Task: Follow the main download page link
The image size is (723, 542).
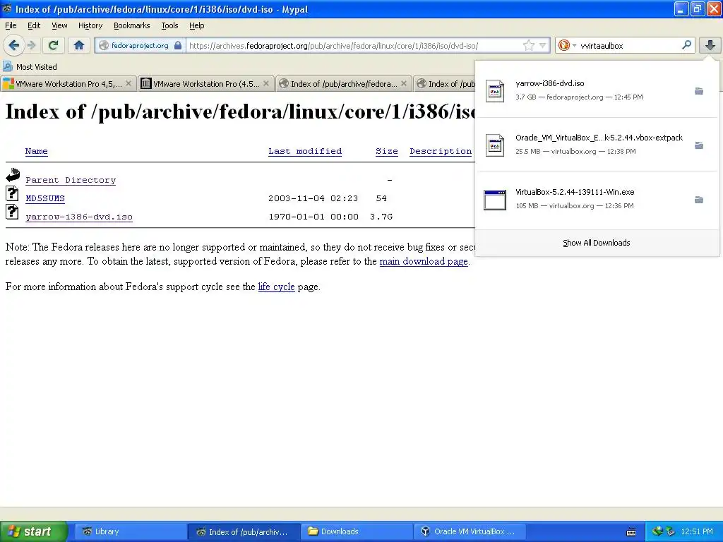Action: [424, 261]
